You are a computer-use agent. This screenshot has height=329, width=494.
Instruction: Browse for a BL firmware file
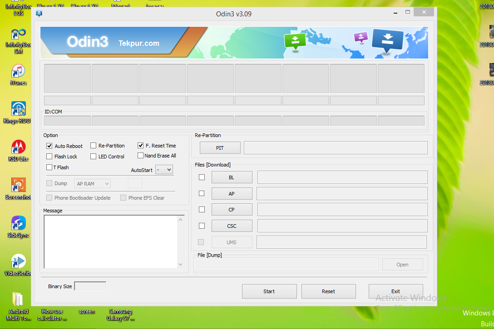tap(232, 177)
